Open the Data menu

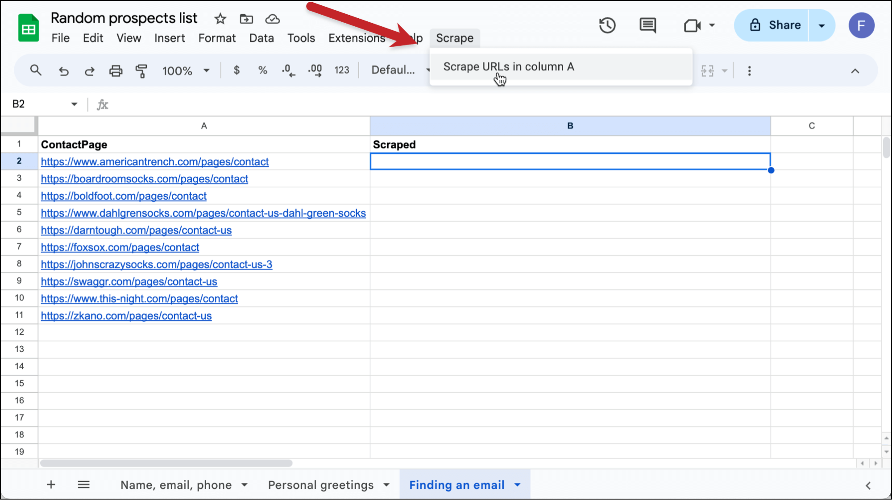261,38
